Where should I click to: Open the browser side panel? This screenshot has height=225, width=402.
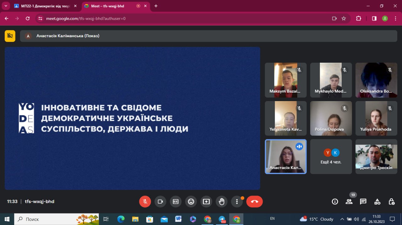click(x=374, y=18)
